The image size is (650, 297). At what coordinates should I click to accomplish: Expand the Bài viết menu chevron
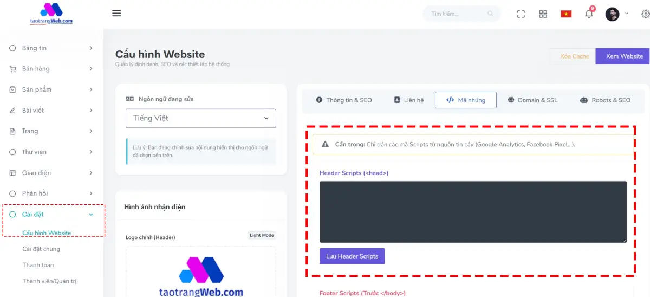[x=91, y=111]
